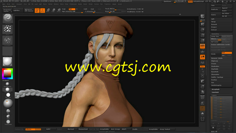
Task: Click the Divide geometry button
Action: [x=216, y=54]
